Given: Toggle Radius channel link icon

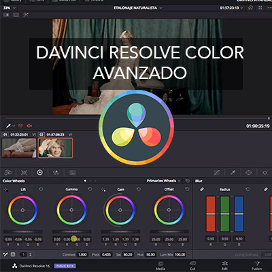Looking at the screenshot, I should point(201,189).
